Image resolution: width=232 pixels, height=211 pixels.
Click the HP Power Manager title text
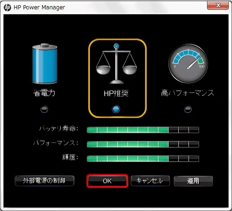coord(39,8)
